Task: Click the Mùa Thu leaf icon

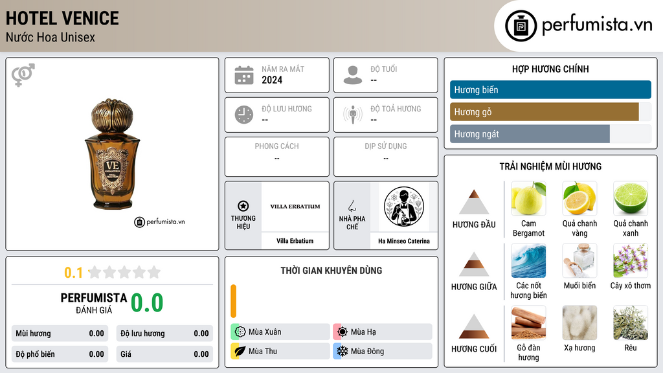Action: pyautogui.click(x=240, y=351)
